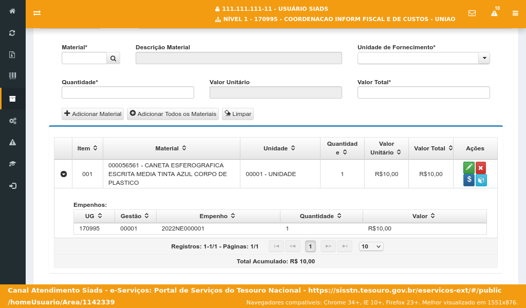
Task: Sort main table by Quantidade column
Action: [x=342, y=148]
